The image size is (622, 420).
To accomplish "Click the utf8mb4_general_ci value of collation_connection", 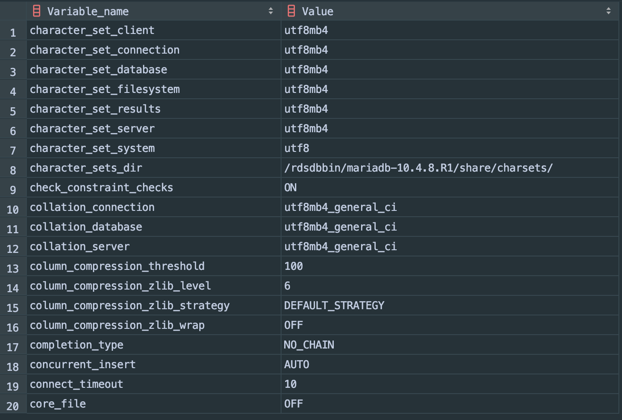I will pyautogui.click(x=340, y=207).
